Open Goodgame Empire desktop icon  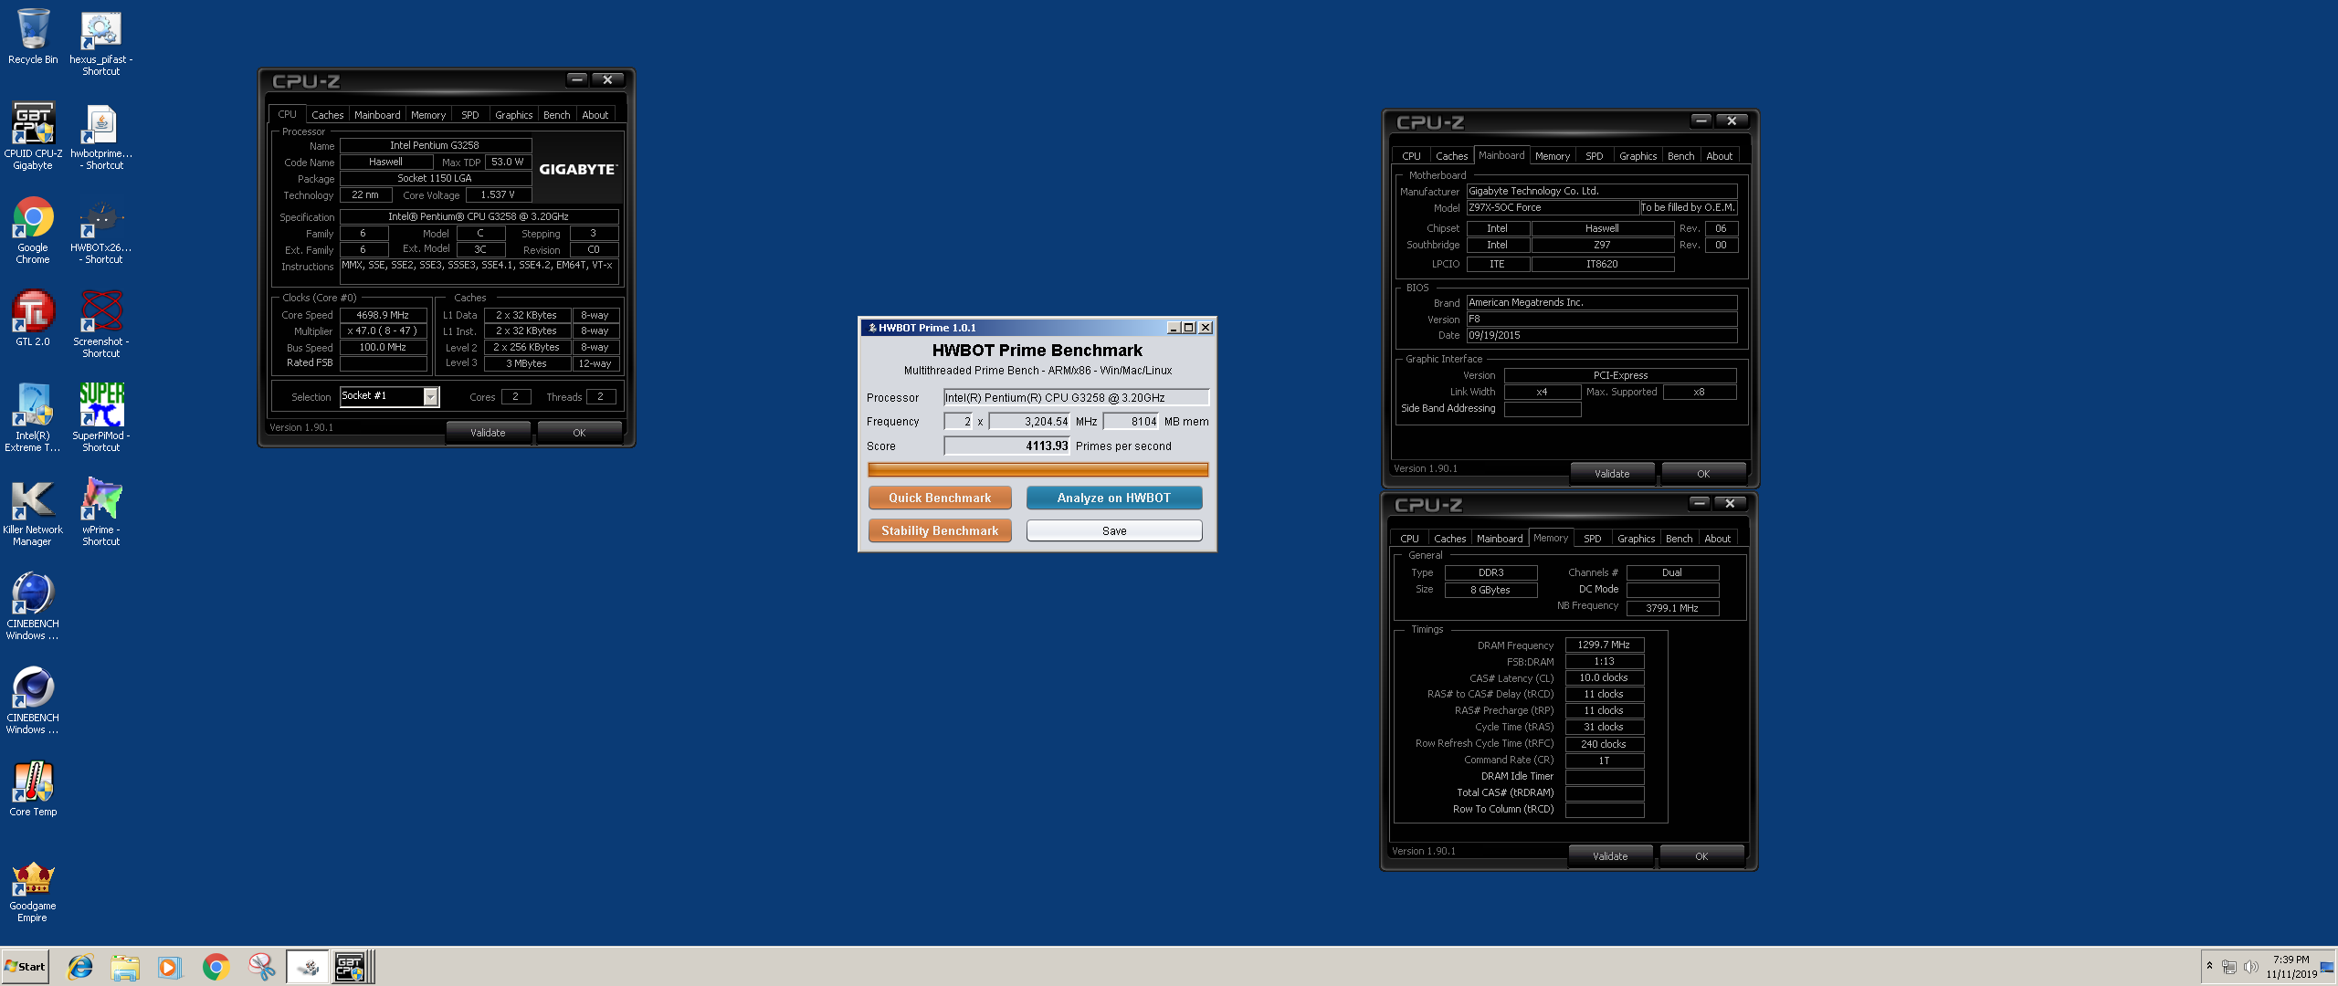(33, 891)
